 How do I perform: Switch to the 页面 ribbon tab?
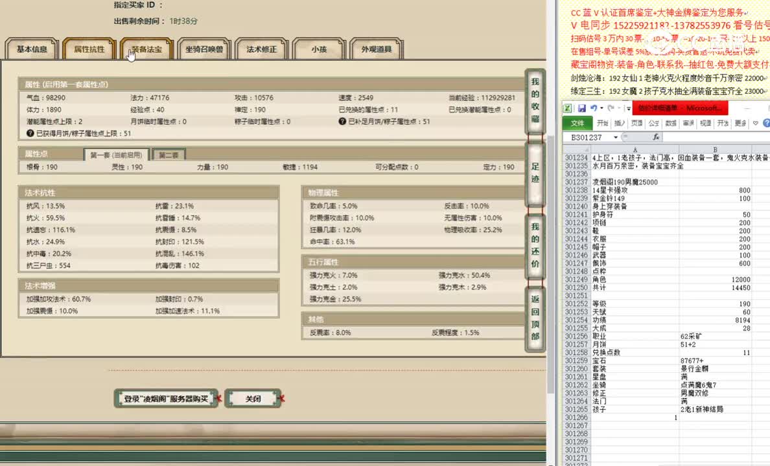click(636, 123)
